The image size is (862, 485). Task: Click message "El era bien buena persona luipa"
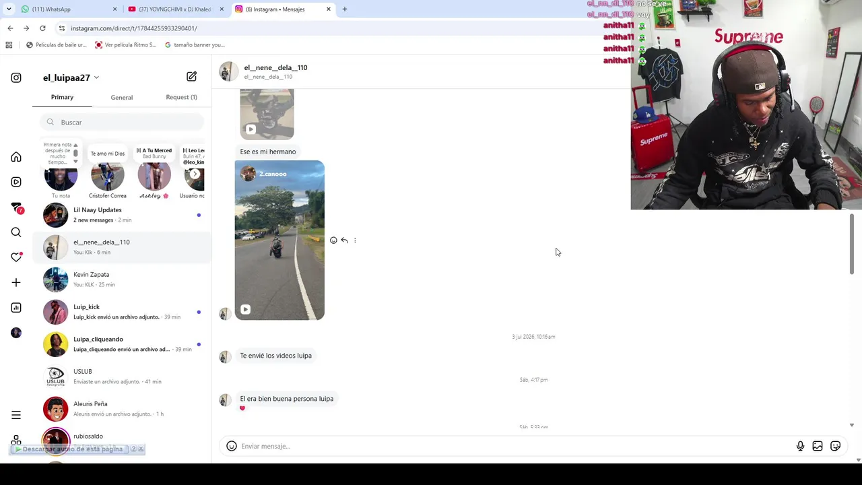pyautogui.click(x=287, y=399)
